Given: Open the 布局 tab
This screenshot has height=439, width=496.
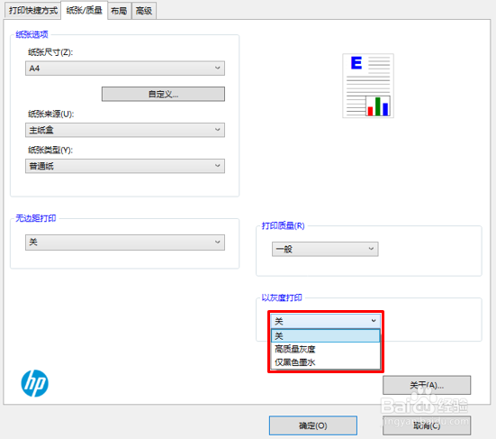Looking at the screenshot, I should 119,11.
